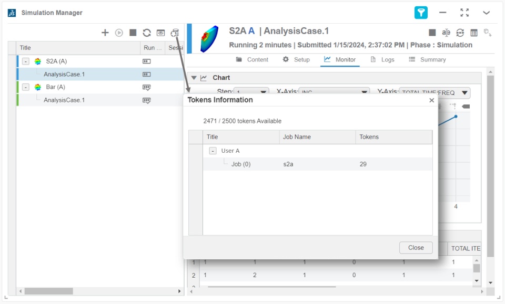The width and height of the screenshot is (505, 304).
Task: Click the Close button in Tokens Information
Action: click(x=416, y=248)
